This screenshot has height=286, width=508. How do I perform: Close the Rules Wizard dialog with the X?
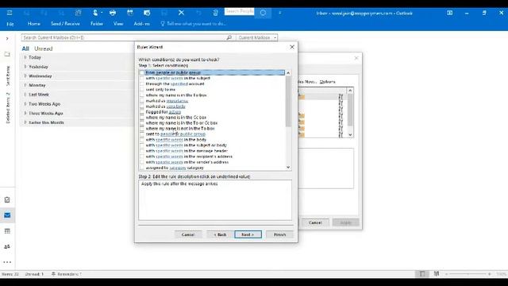(292, 47)
